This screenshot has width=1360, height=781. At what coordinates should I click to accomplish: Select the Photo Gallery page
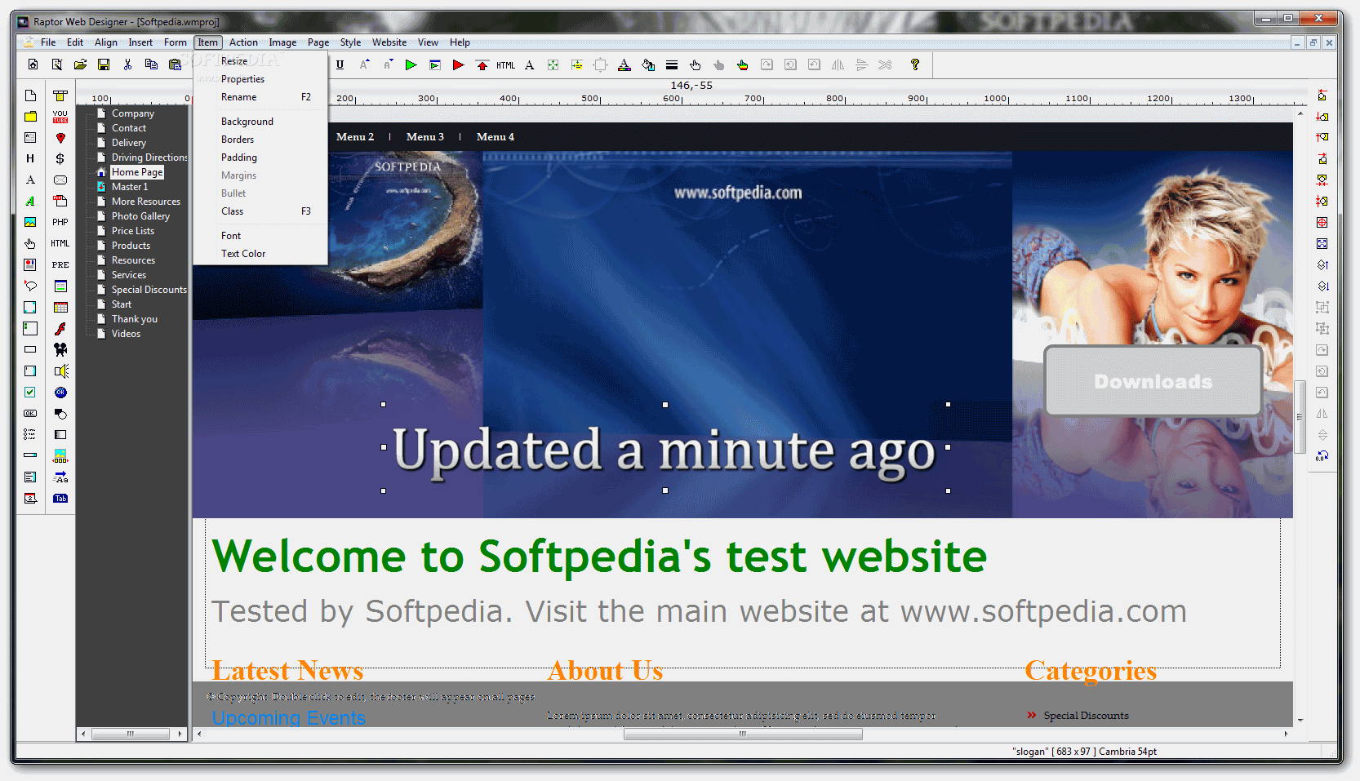pyautogui.click(x=140, y=216)
